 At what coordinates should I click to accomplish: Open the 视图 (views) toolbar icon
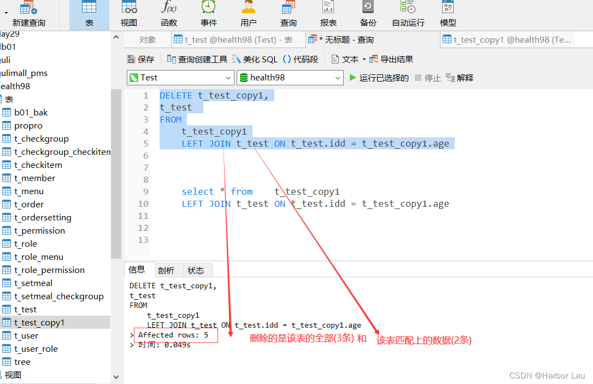(x=129, y=14)
